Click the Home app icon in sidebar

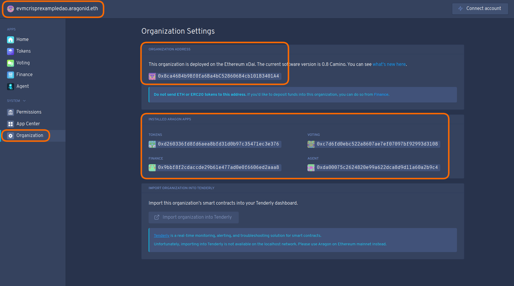click(11, 40)
